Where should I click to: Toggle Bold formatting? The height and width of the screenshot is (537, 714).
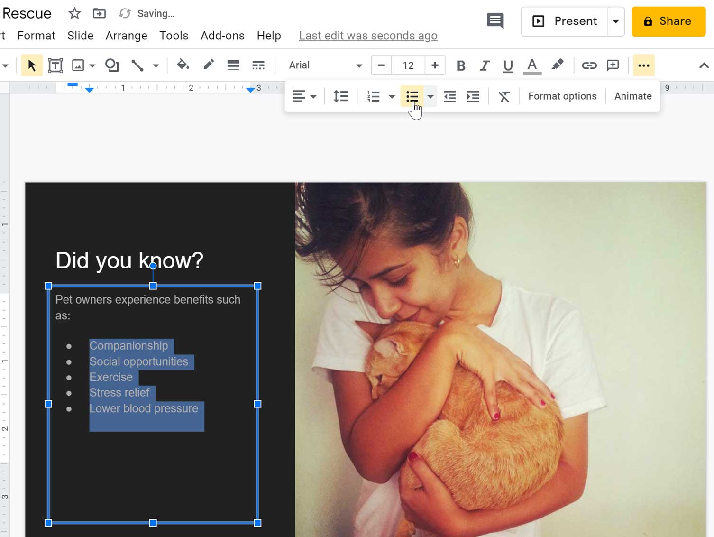point(460,65)
